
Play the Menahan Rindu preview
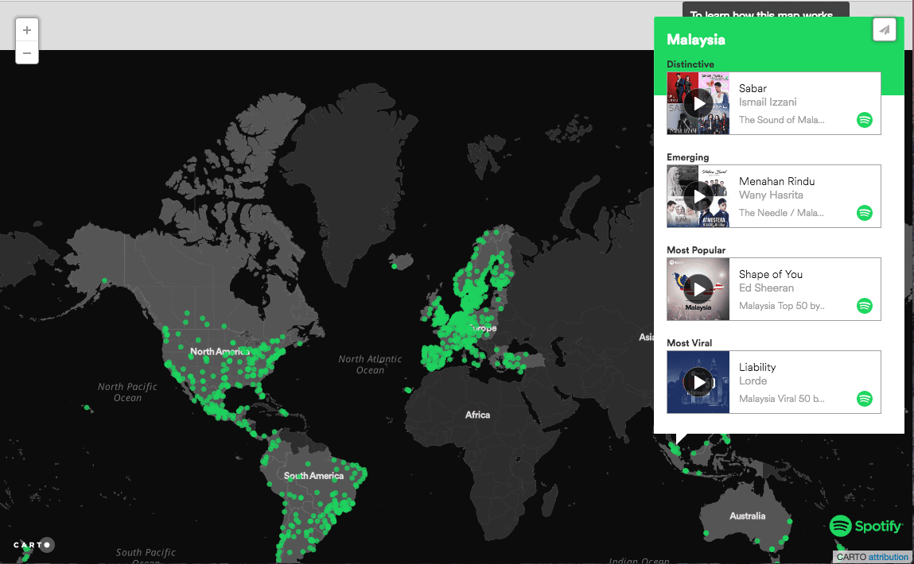[x=698, y=195]
